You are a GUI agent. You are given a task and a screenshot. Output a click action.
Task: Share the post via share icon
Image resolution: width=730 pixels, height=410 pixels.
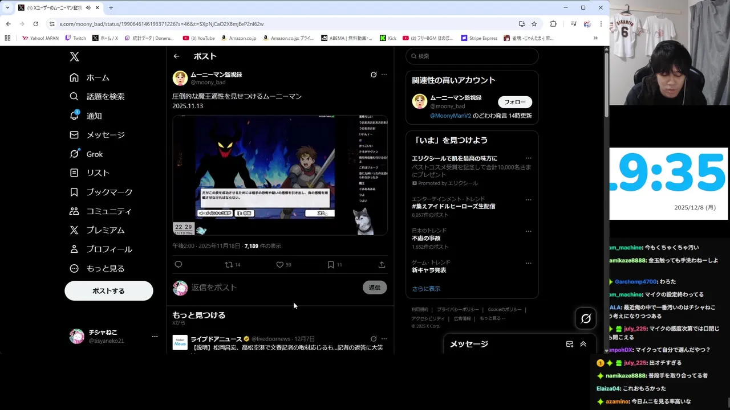(382, 265)
